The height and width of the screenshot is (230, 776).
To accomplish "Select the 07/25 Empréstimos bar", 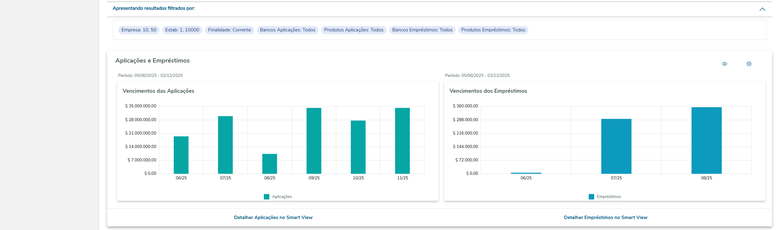I will coord(616,146).
